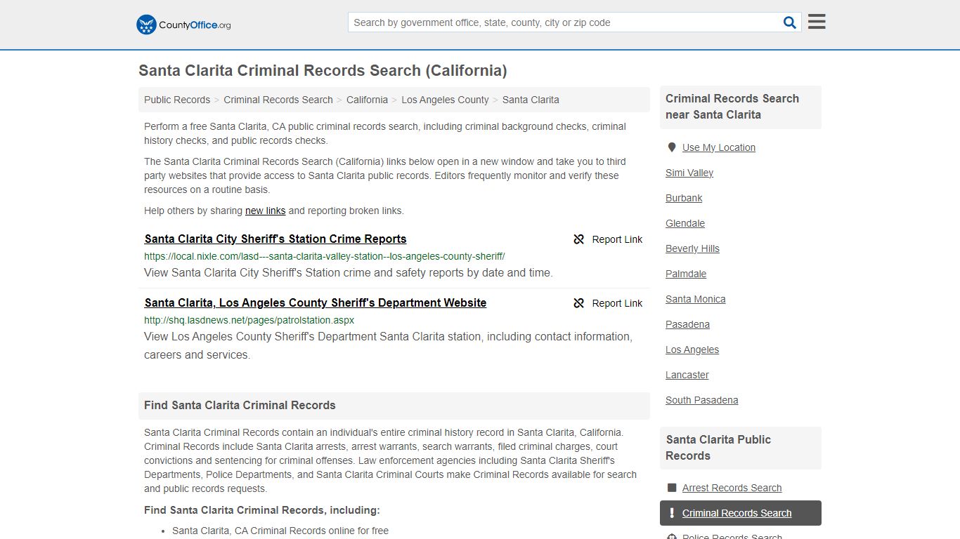The width and height of the screenshot is (960, 539).
Task: Go to Public Records breadcrumb
Action: [x=177, y=100]
